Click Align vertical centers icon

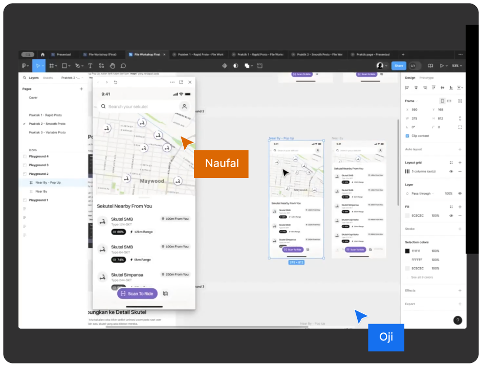click(443, 88)
